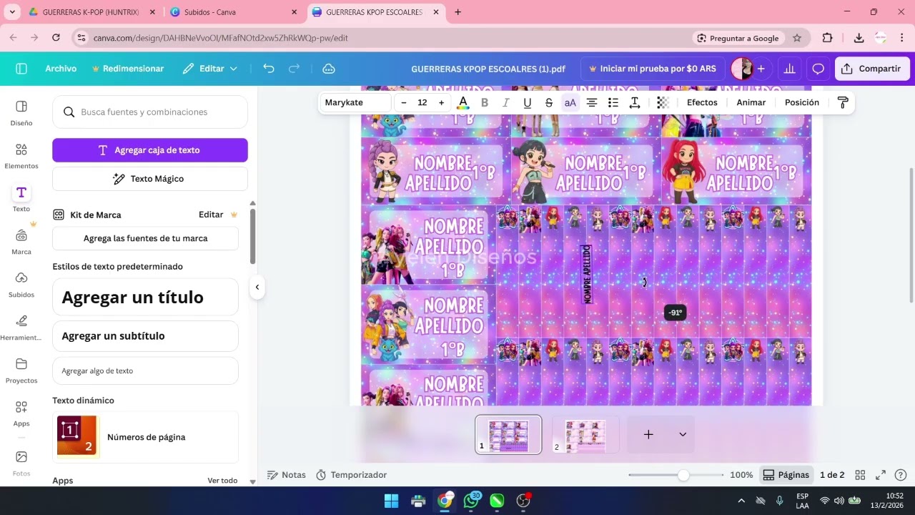Screen dimensions: 915x515
Task: Open the text color picker
Action: click(x=463, y=102)
